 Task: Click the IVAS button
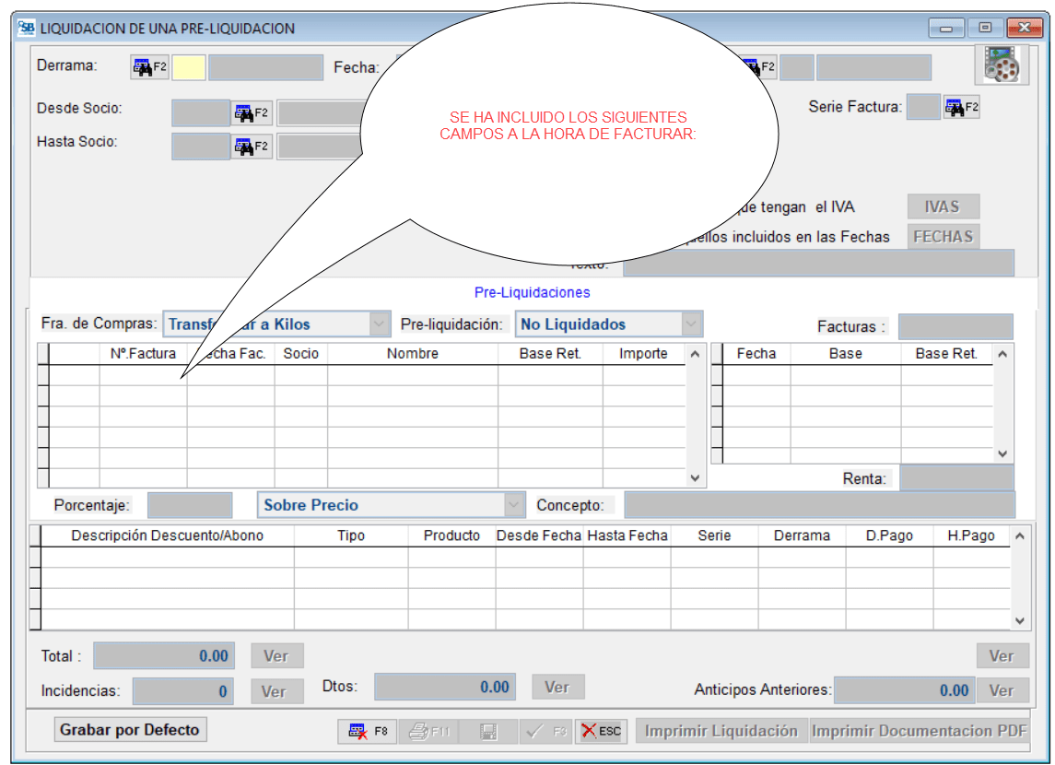point(943,206)
